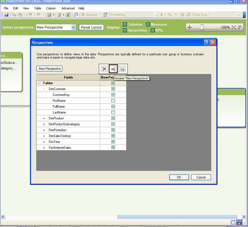
Task: Switch to diagram view status icon
Action: pyautogui.click(x=239, y=222)
